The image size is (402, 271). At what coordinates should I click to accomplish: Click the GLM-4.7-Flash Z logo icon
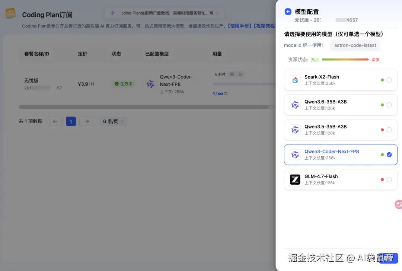295,179
